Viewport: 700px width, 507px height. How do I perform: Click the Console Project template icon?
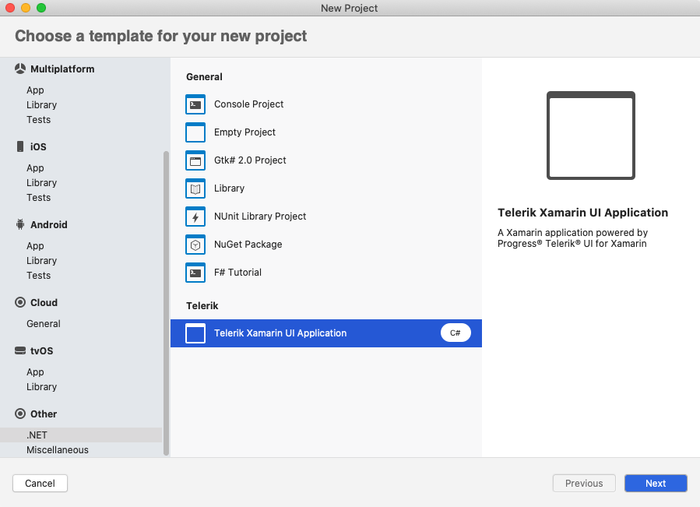point(195,104)
